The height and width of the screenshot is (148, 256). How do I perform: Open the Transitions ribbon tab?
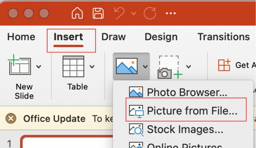tap(223, 37)
